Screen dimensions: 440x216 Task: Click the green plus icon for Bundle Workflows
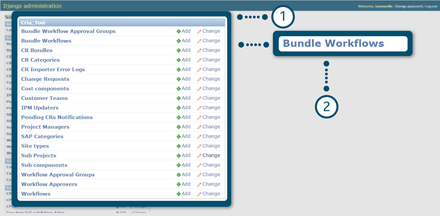(x=179, y=41)
